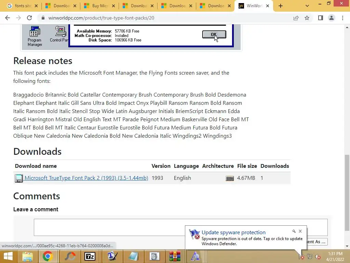Reload the current page

click(29, 18)
